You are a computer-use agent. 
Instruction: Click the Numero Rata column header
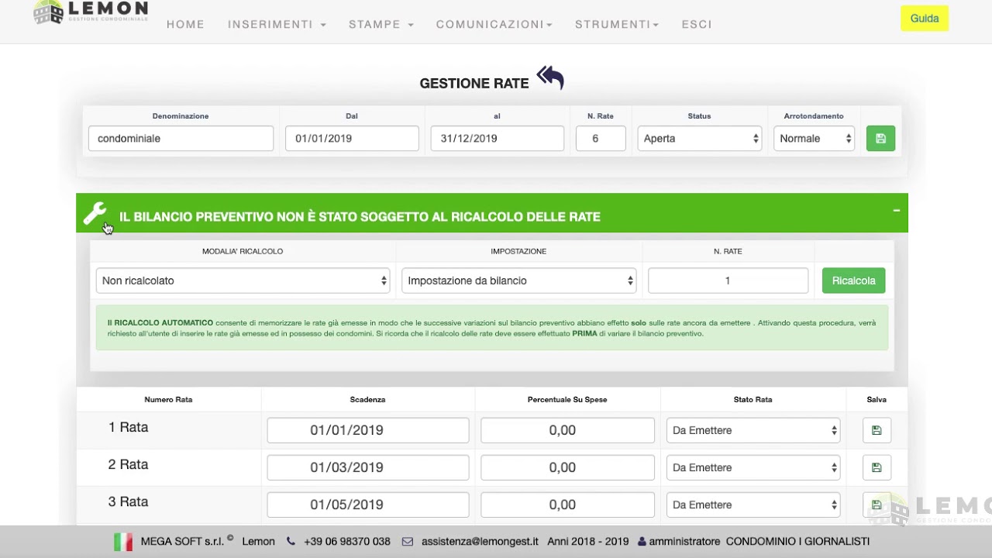pyautogui.click(x=168, y=400)
